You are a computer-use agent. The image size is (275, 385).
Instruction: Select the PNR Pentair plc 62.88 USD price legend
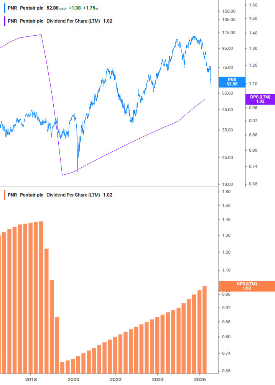pos(52,8)
